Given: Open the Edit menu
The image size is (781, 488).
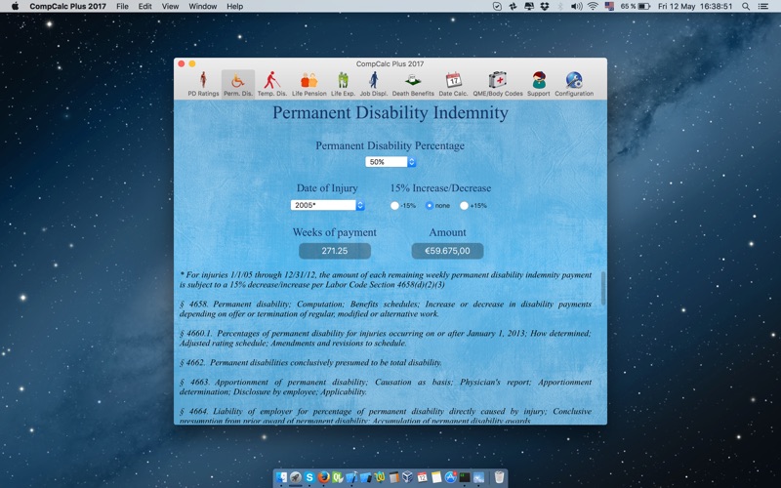Looking at the screenshot, I should pyautogui.click(x=144, y=6).
